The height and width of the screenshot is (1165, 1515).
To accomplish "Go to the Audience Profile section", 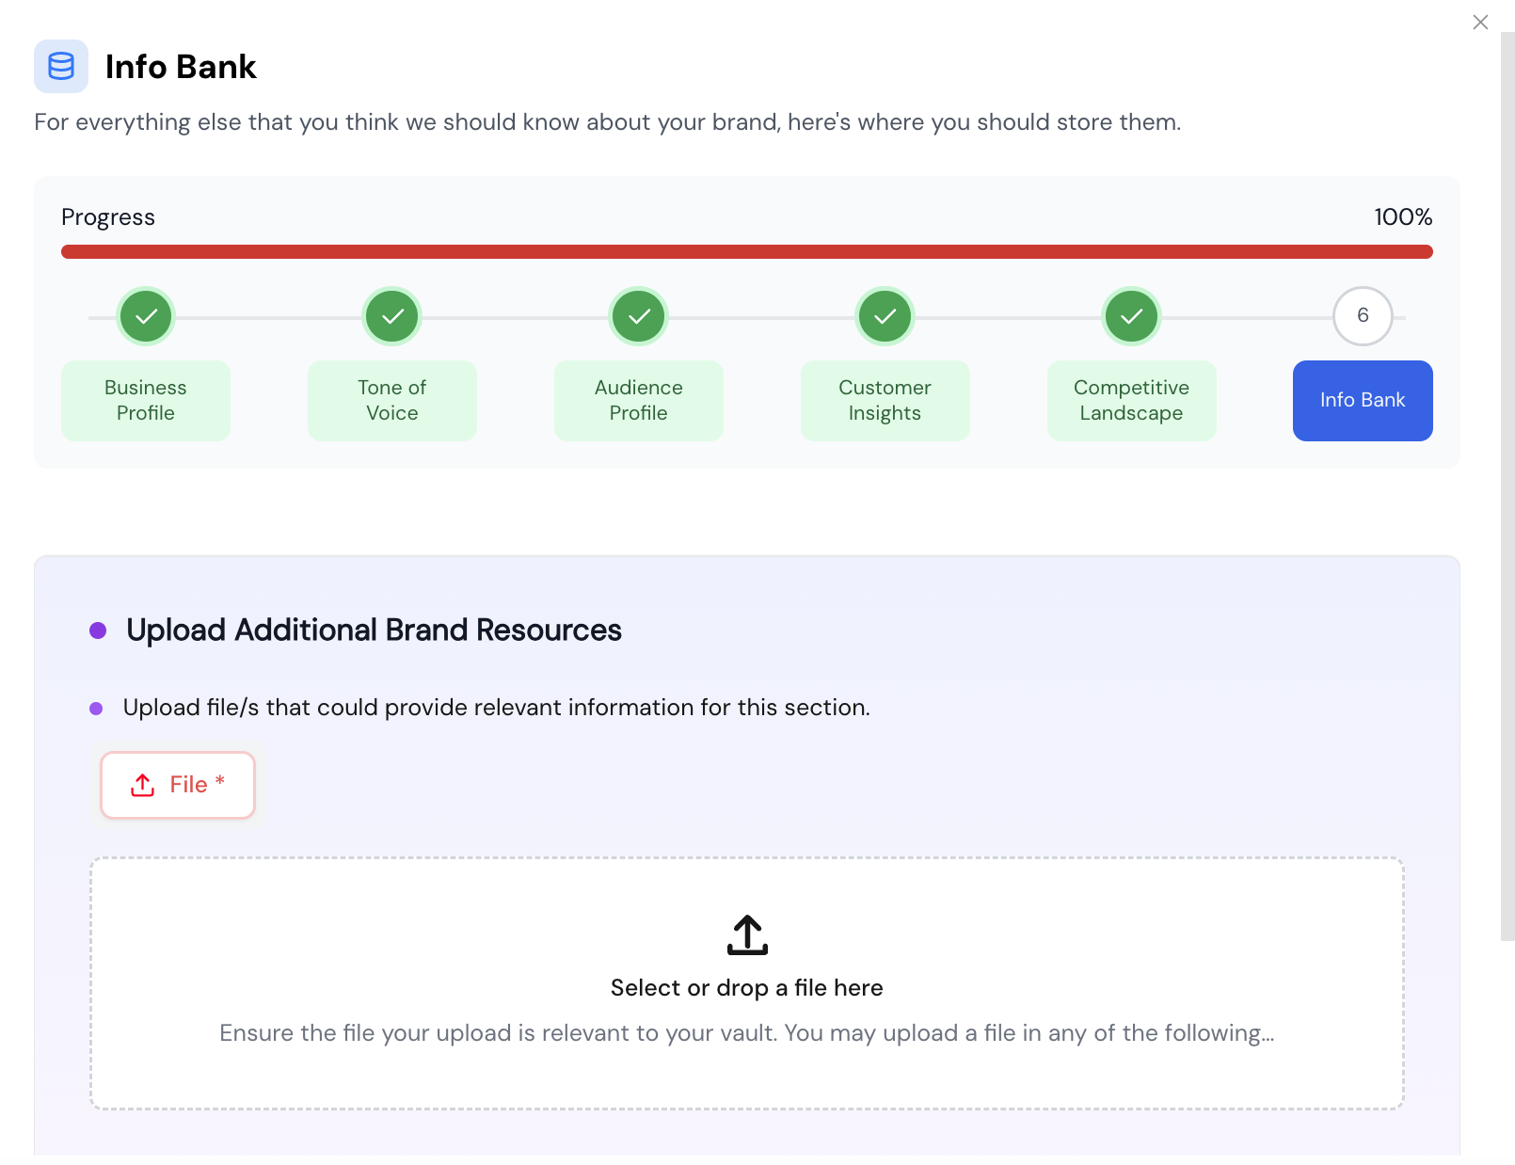I will tap(639, 401).
